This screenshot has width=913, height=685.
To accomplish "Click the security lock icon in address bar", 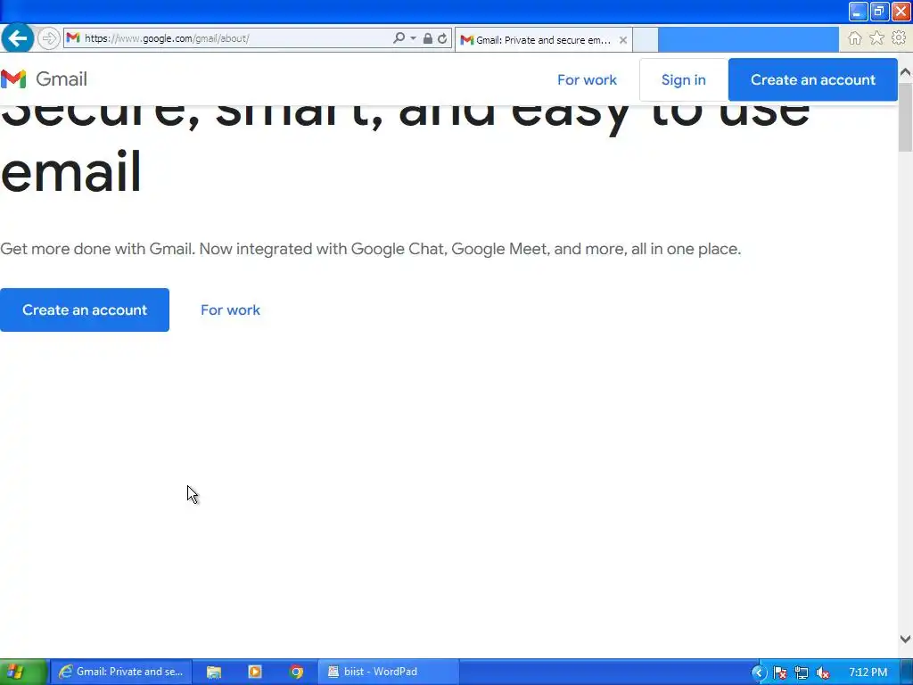I will (427, 38).
